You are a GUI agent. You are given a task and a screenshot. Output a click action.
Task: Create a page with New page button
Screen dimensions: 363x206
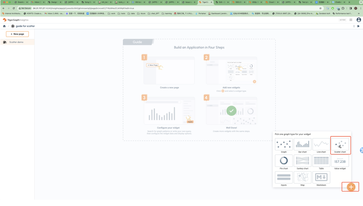coord(17,34)
